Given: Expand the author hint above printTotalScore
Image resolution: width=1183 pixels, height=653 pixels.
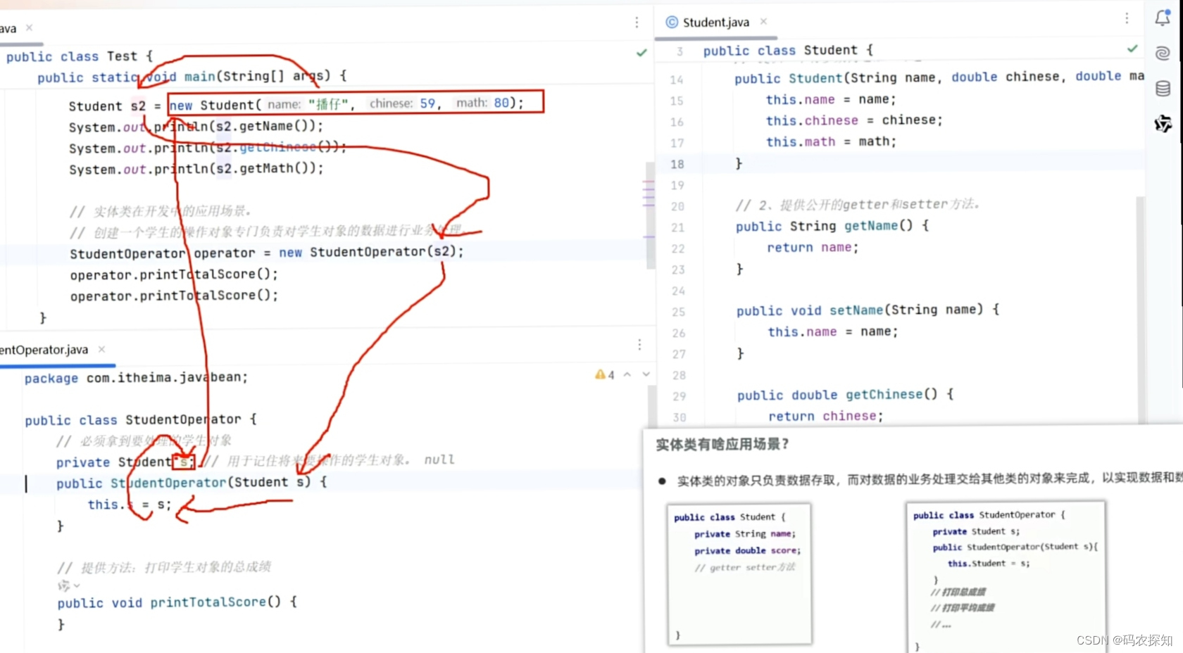Looking at the screenshot, I should point(68,585).
